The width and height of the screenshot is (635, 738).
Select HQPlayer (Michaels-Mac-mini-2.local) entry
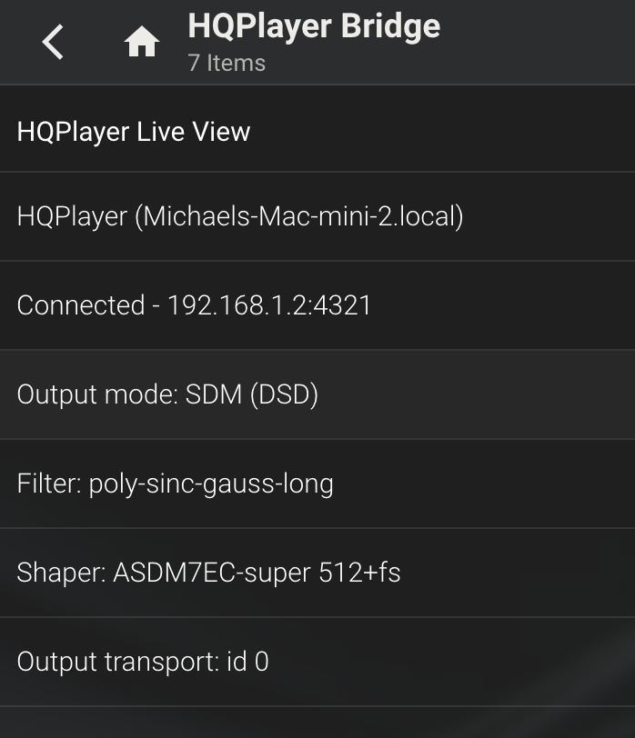tap(317, 216)
